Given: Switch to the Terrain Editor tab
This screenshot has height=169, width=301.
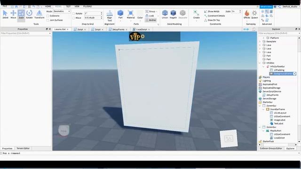Looking at the screenshot, I should tap(23, 148).
